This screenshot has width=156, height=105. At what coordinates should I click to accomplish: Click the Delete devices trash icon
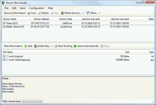coord(62,13)
